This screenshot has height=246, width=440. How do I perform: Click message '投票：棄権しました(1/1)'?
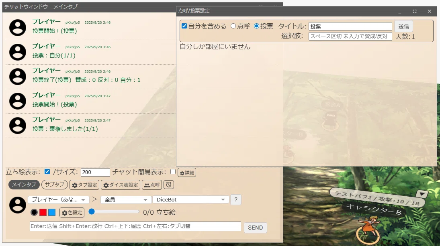(65, 129)
